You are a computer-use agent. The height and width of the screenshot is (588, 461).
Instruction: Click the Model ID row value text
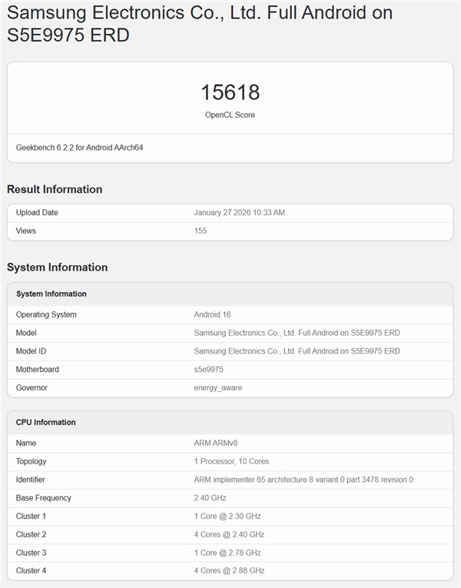tap(297, 351)
